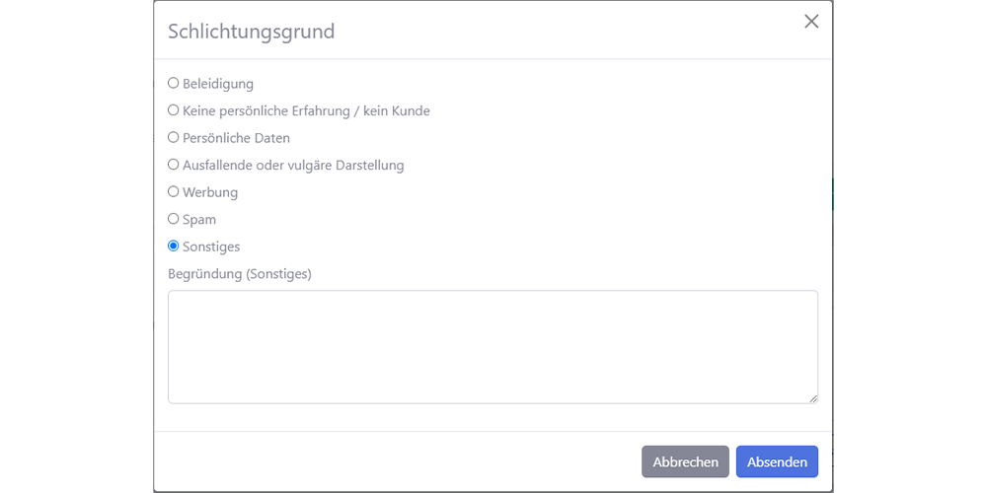This screenshot has width=987, height=493.
Task: Click the selected Sonstiges radio button
Action: (174, 246)
